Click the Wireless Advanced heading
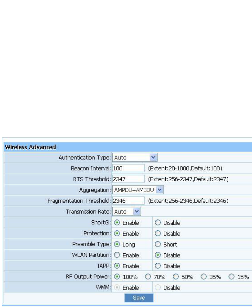Image resolution: width=252 pixels, height=307 pixels. tap(30, 147)
